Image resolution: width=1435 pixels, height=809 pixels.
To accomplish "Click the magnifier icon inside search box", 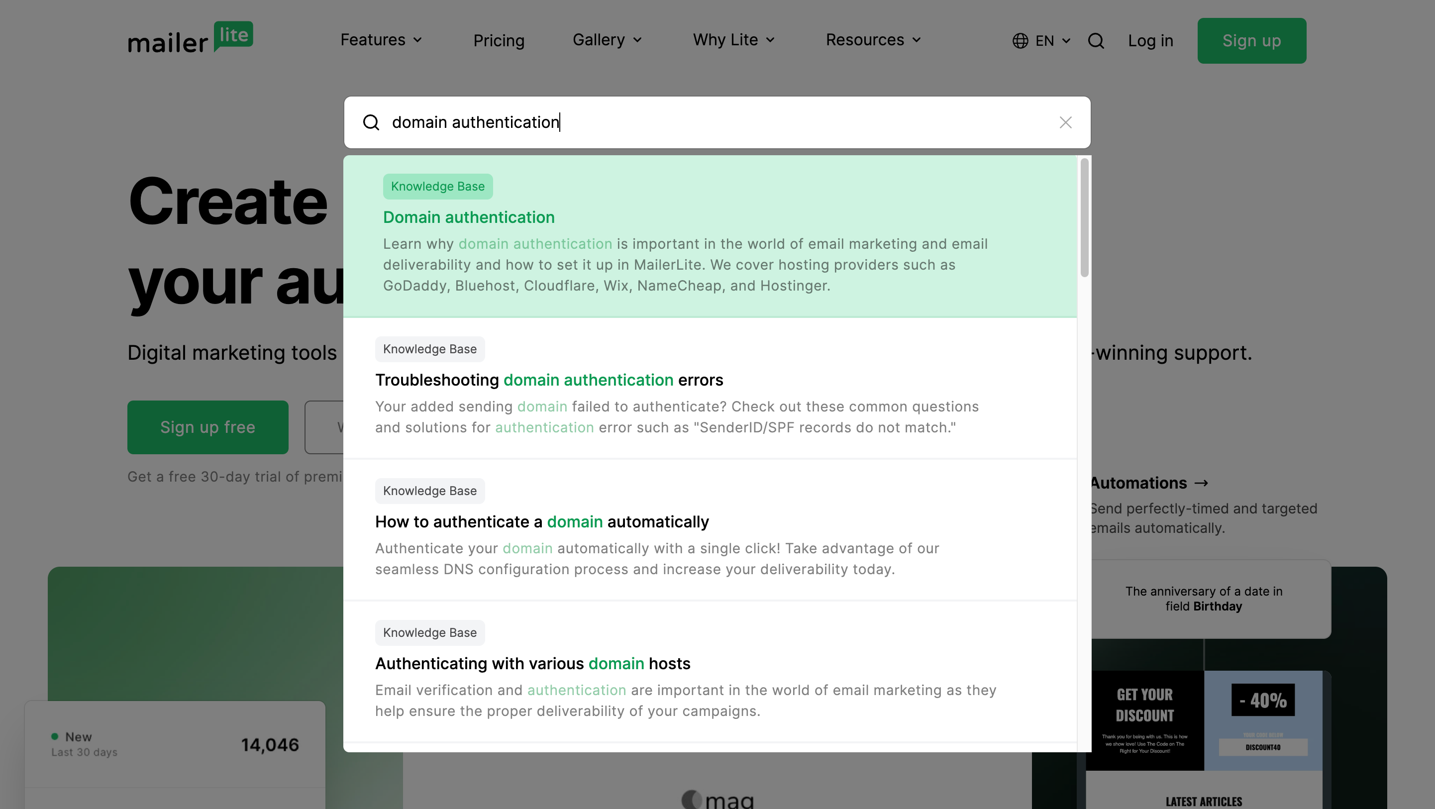I will click(x=371, y=122).
